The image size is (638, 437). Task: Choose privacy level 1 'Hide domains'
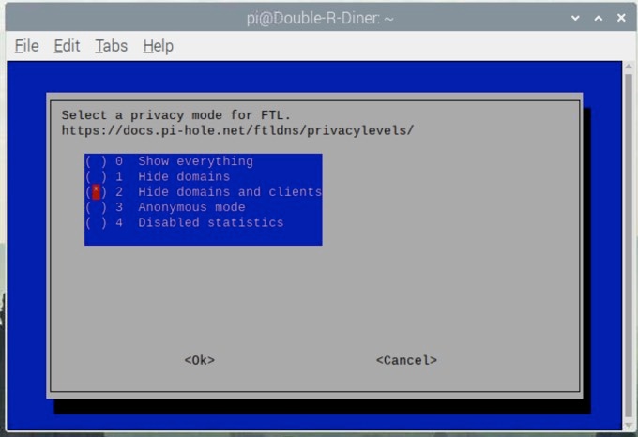coord(183,176)
